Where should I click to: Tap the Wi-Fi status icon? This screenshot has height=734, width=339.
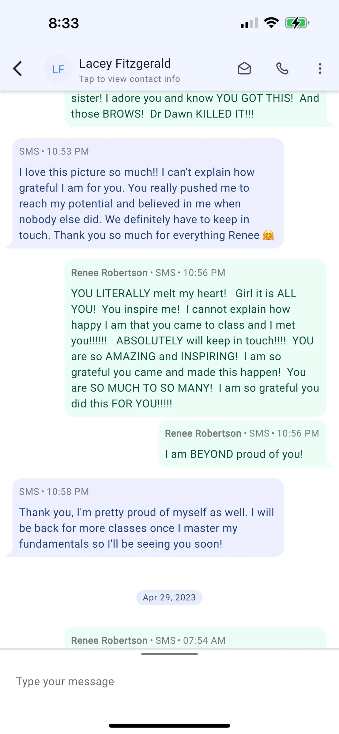click(271, 23)
